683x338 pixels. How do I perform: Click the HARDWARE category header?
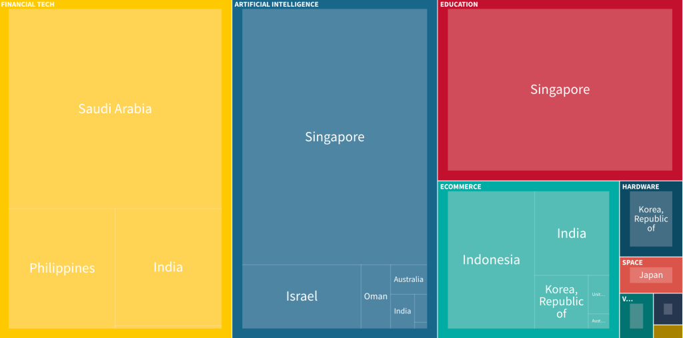[x=640, y=187]
